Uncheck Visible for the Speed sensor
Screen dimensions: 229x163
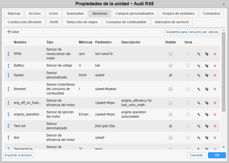(171, 75)
